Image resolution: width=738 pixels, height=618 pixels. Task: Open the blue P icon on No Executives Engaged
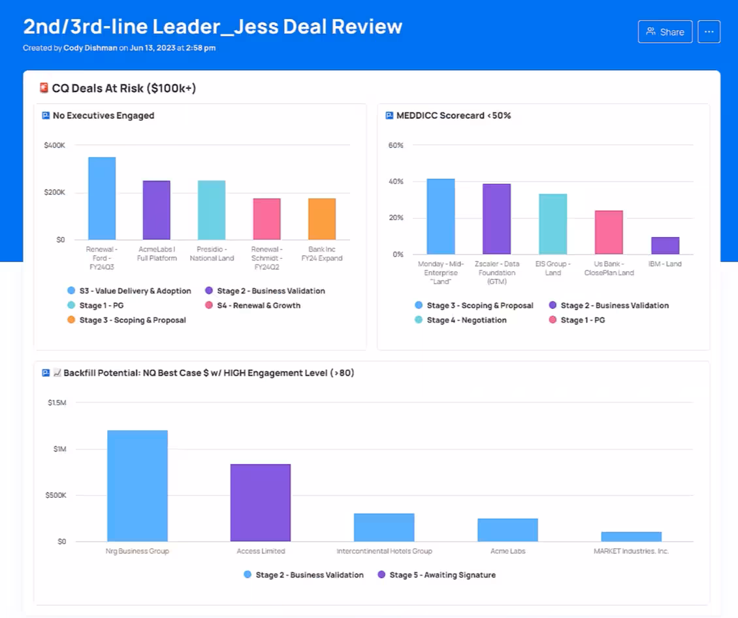(46, 115)
